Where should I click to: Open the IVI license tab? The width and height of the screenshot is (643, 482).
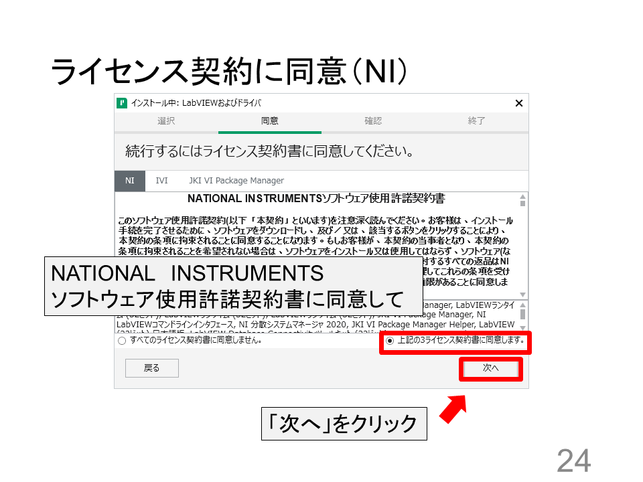pos(161,181)
